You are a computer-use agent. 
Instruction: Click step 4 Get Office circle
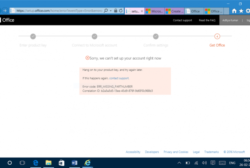point(217,36)
